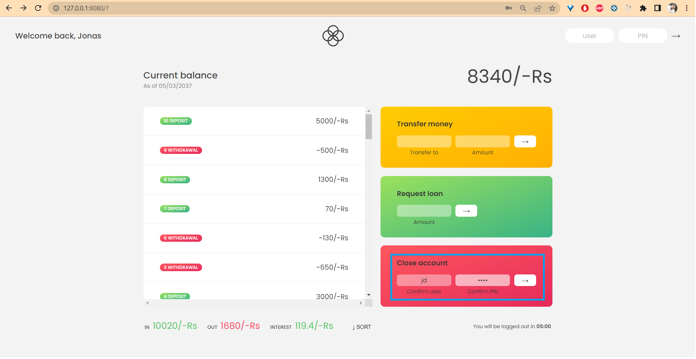This screenshot has height=359, width=696.
Task: Submit the Transfer money arrow
Action: (x=525, y=141)
